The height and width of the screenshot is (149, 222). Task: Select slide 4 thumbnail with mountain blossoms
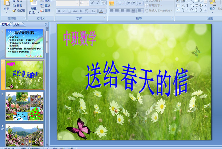(24, 135)
